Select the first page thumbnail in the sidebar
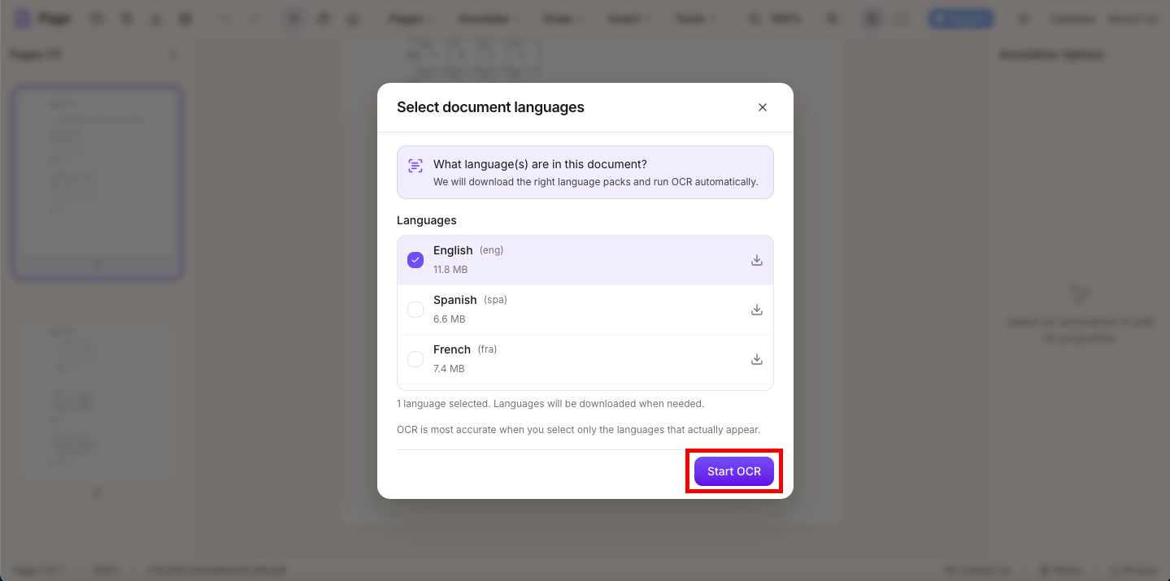The height and width of the screenshot is (581, 1170). coord(97,182)
